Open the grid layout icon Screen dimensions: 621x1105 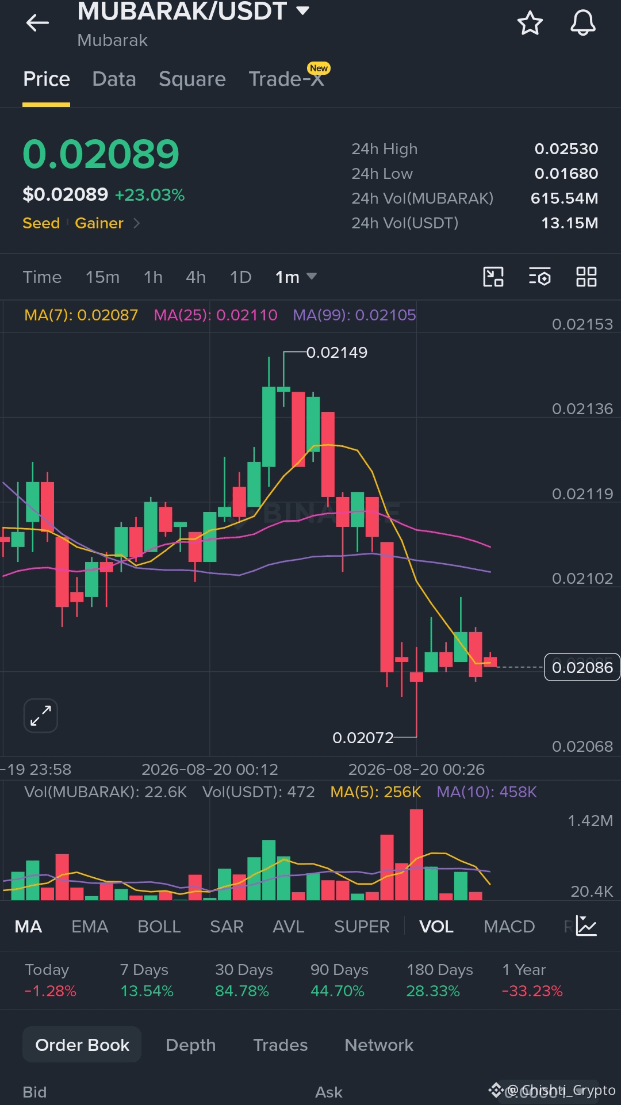click(x=586, y=277)
